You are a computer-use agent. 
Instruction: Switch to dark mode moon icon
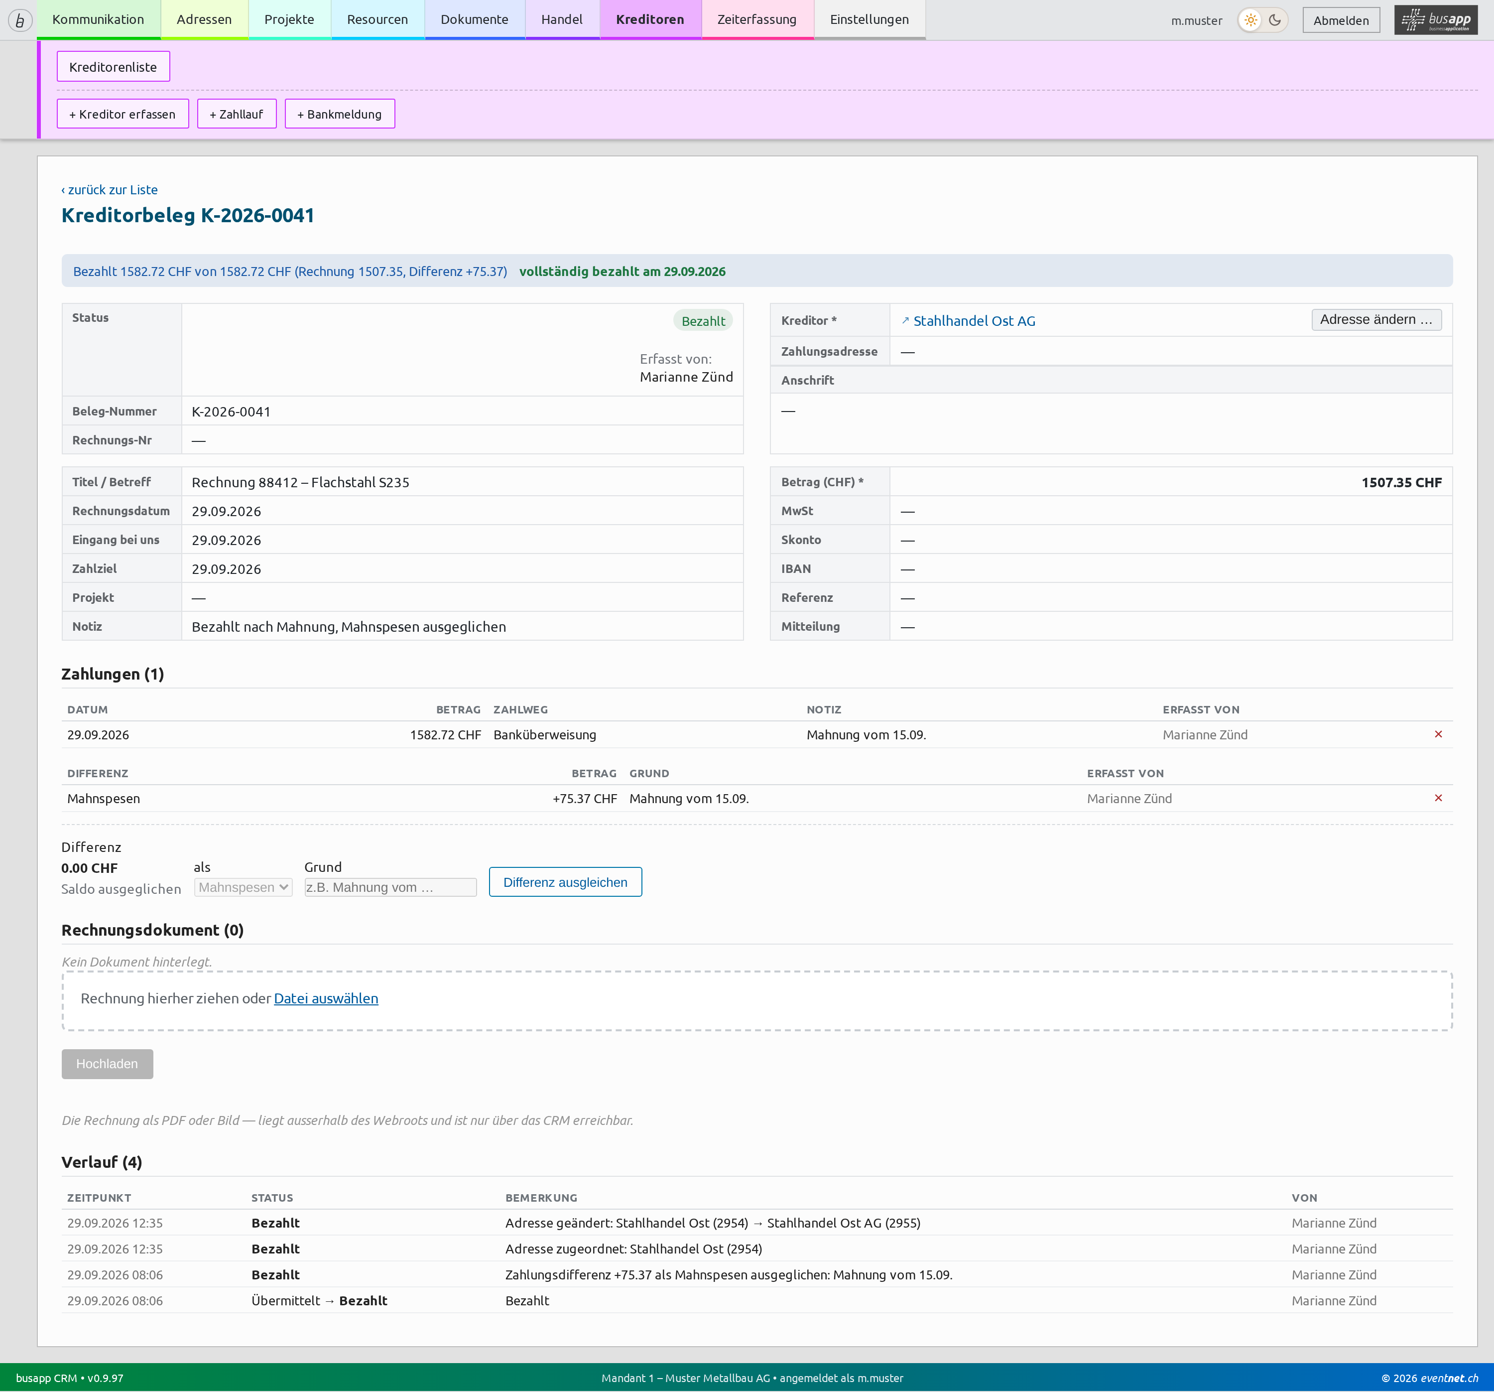[x=1275, y=20]
